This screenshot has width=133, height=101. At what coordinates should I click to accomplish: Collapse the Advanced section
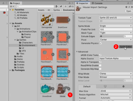pyautogui.click(x=77, y=52)
